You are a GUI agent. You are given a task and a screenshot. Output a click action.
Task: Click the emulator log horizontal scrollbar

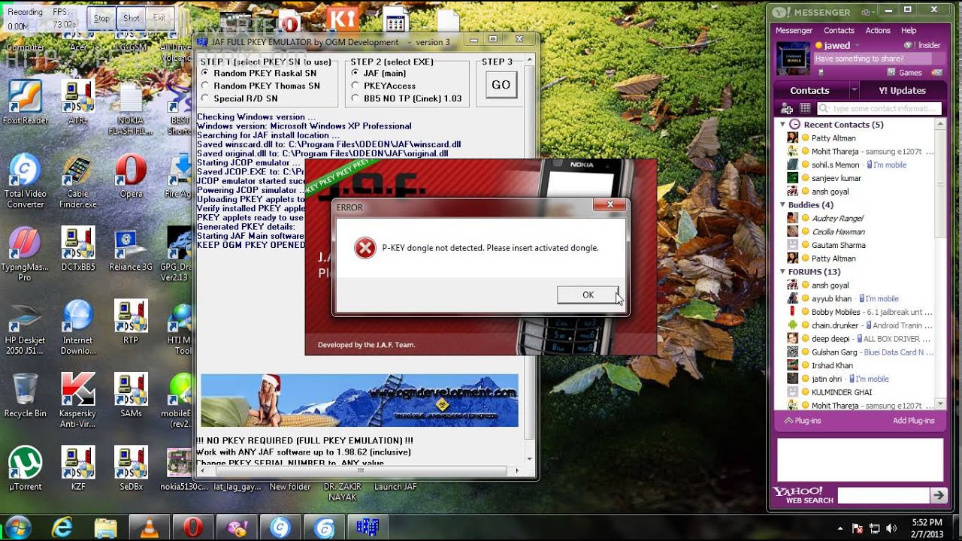pos(360,470)
